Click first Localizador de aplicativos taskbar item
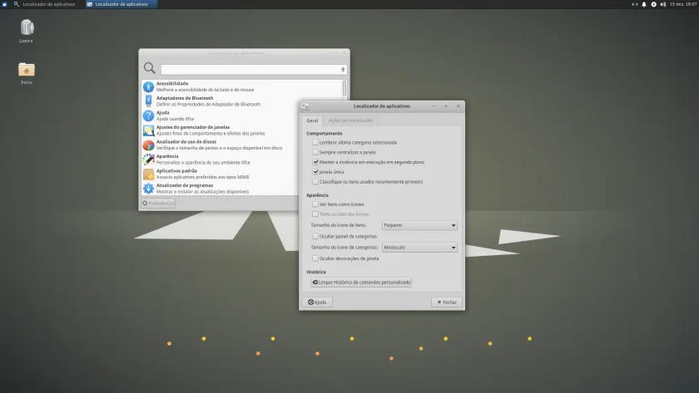This screenshot has height=393, width=699. pos(45,4)
